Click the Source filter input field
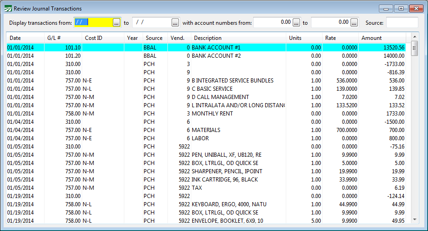The height and width of the screenshot is (231, 428). 402,22
